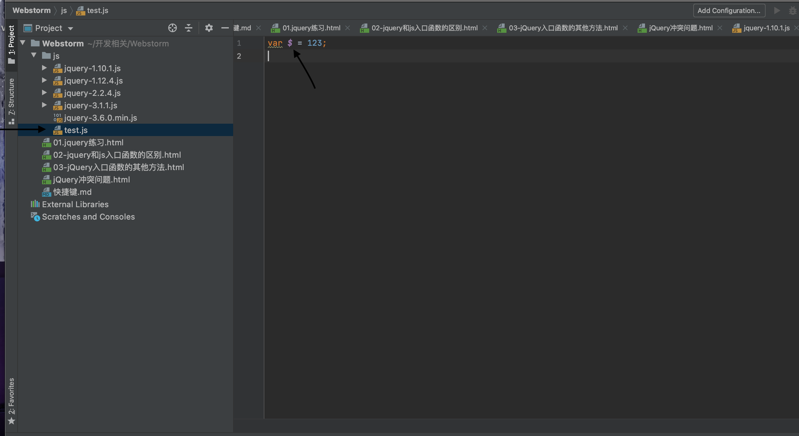The image size is (799, 436).
Task: Click the Webstorm root folder icon
Action: (35, 43)
